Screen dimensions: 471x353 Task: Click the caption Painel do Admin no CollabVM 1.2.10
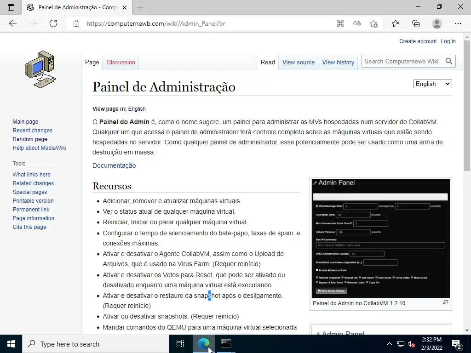click(359, 303)
